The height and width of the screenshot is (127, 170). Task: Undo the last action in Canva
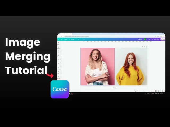pyautogui.click(x=78, y=39)
